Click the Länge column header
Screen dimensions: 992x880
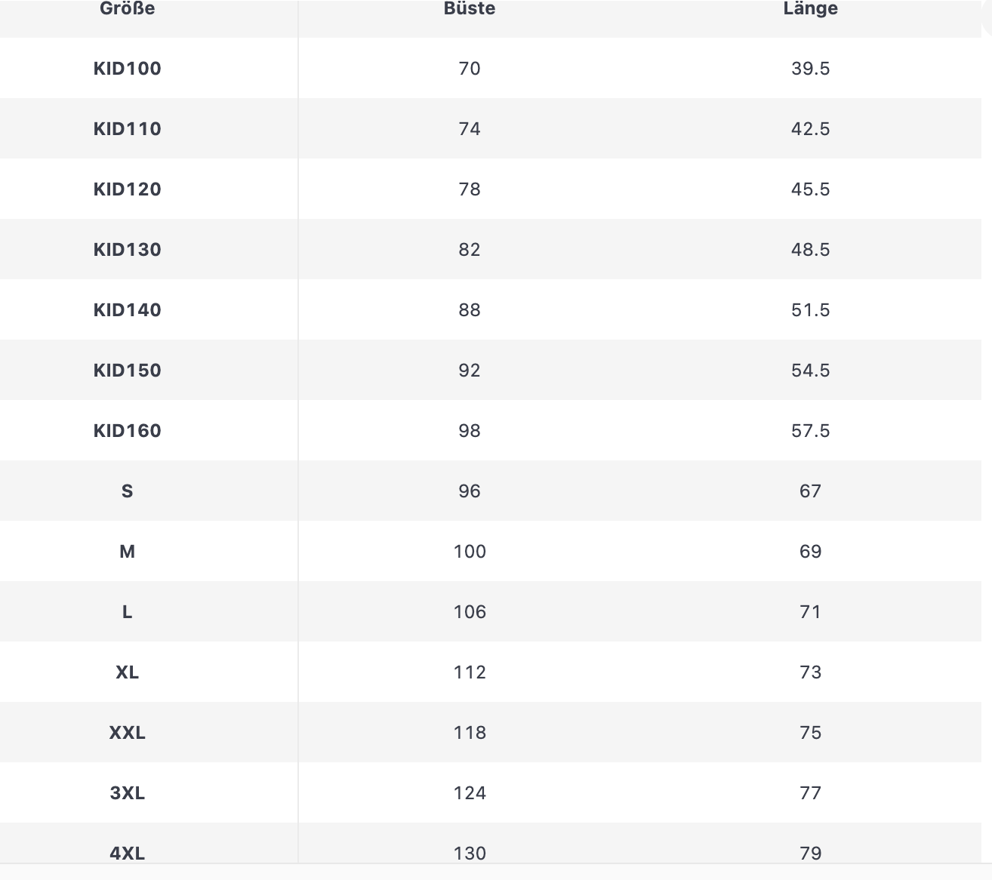tap(810, 9)
